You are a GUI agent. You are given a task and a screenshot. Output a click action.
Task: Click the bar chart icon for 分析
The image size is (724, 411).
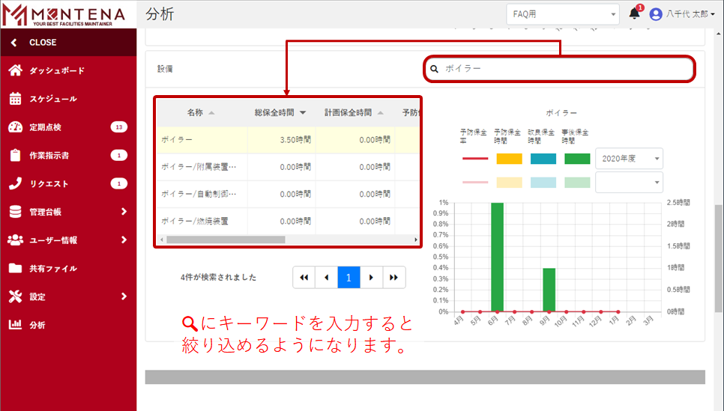(15, 325)
